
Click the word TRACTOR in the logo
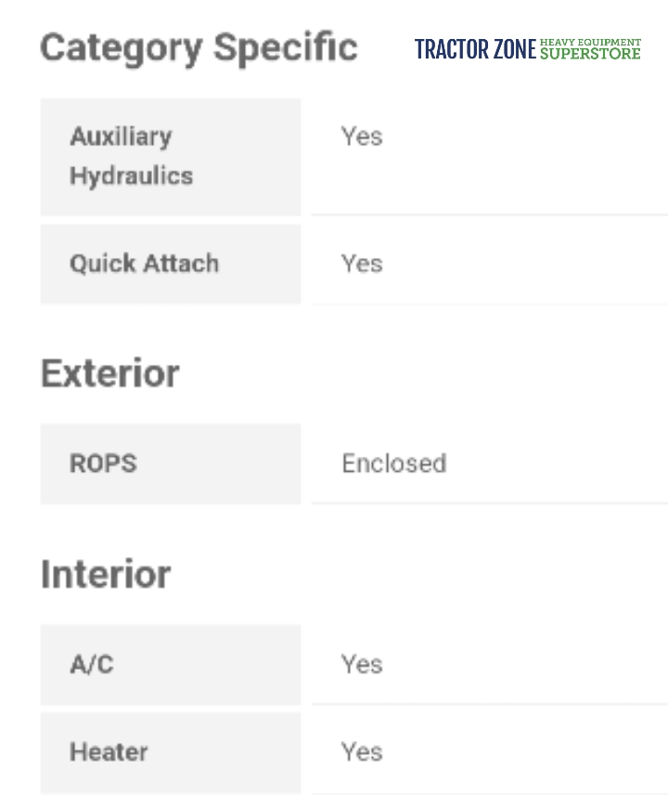tap(452, 50)
